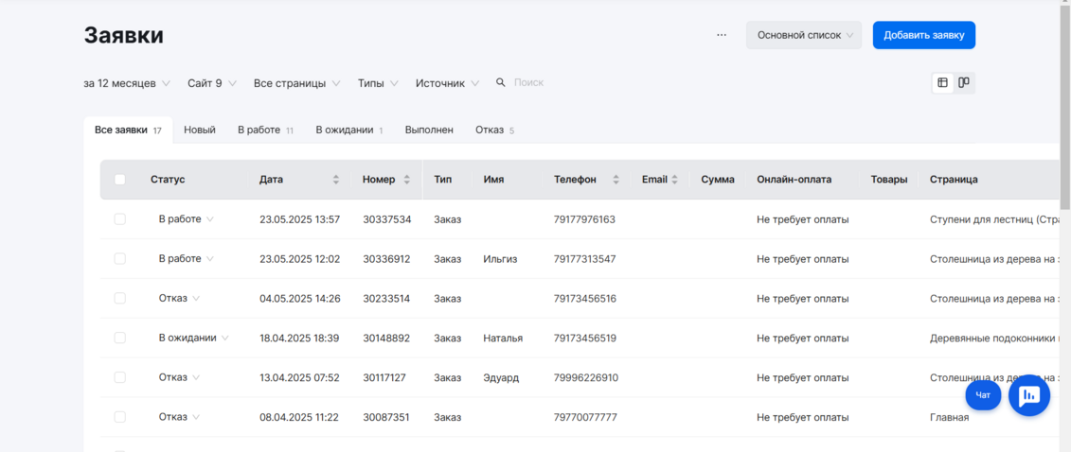Sort by Email column arrows
Screen dimensions: 1071x452
pyautogui.click(x=675, y=180)
